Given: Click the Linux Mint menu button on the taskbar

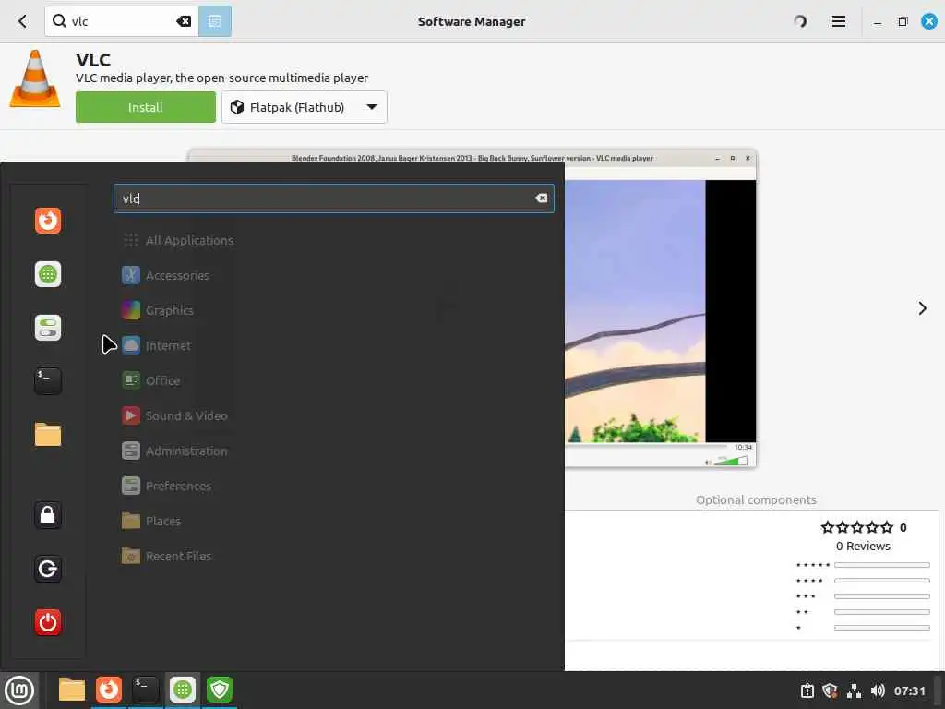Looking at the screenshot, I should pos(19,691).
